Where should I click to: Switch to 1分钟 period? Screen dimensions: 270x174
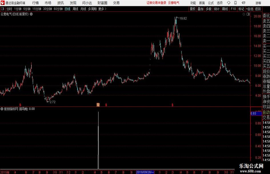[x=18, y=9]
